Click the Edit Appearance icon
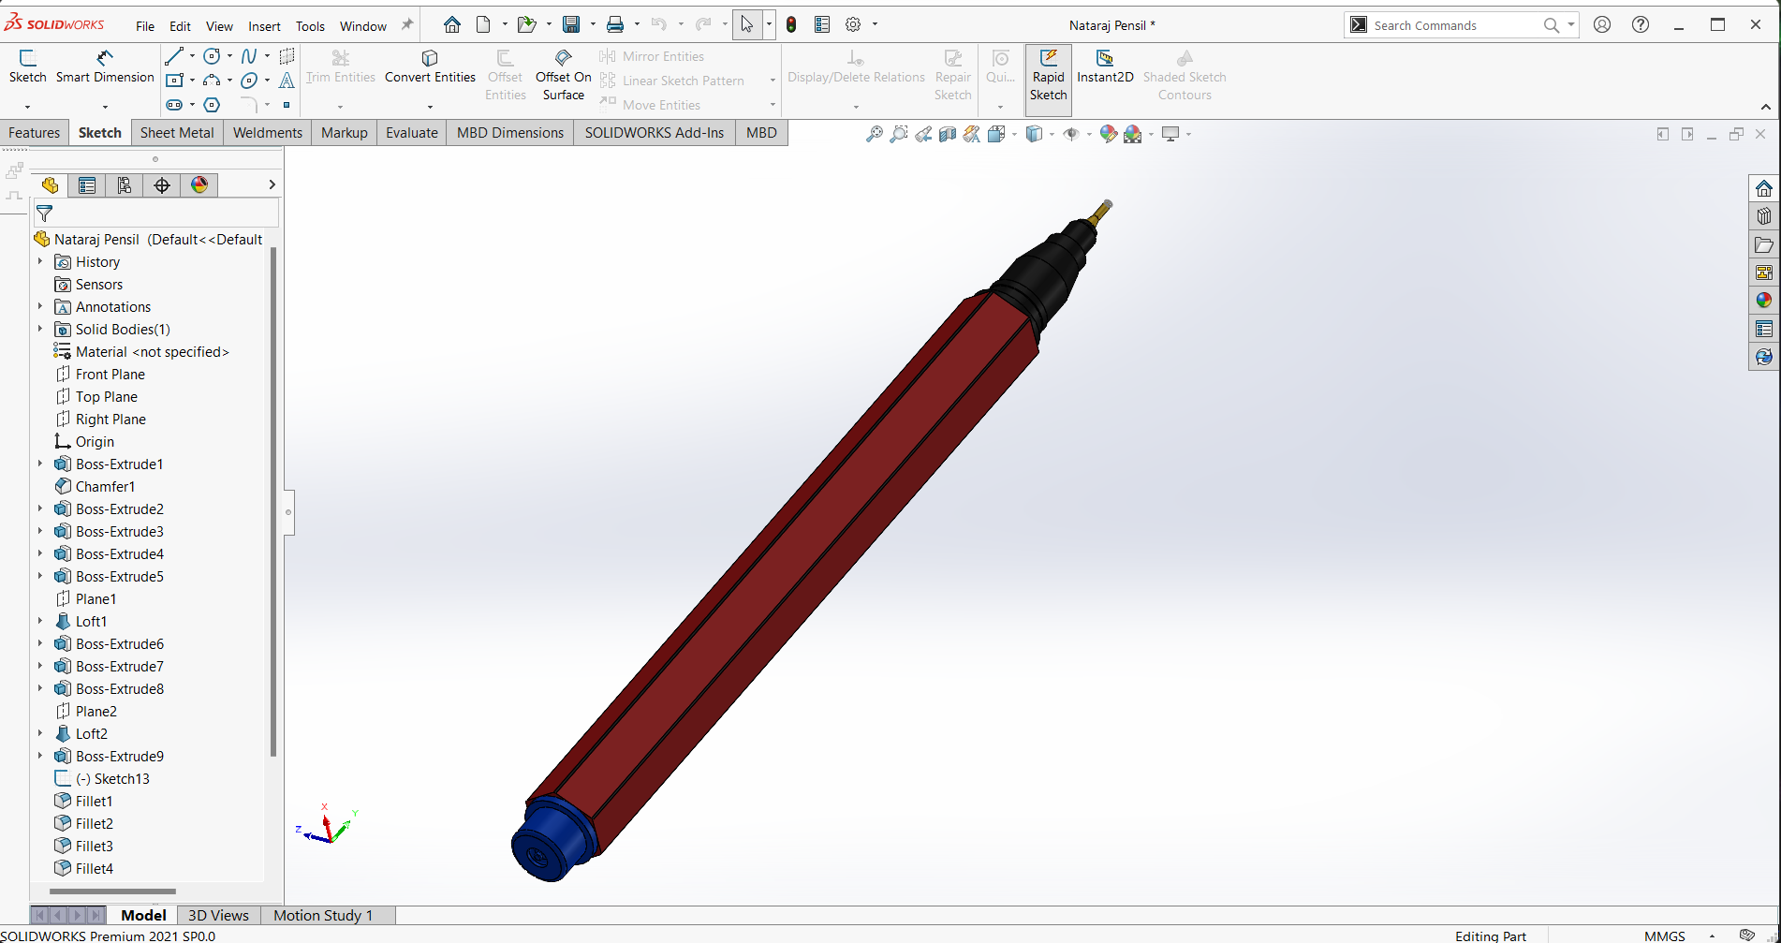1781x943 pixels. coord(1109,134)
